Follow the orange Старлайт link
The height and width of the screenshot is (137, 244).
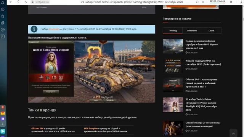tap(54, 29)
